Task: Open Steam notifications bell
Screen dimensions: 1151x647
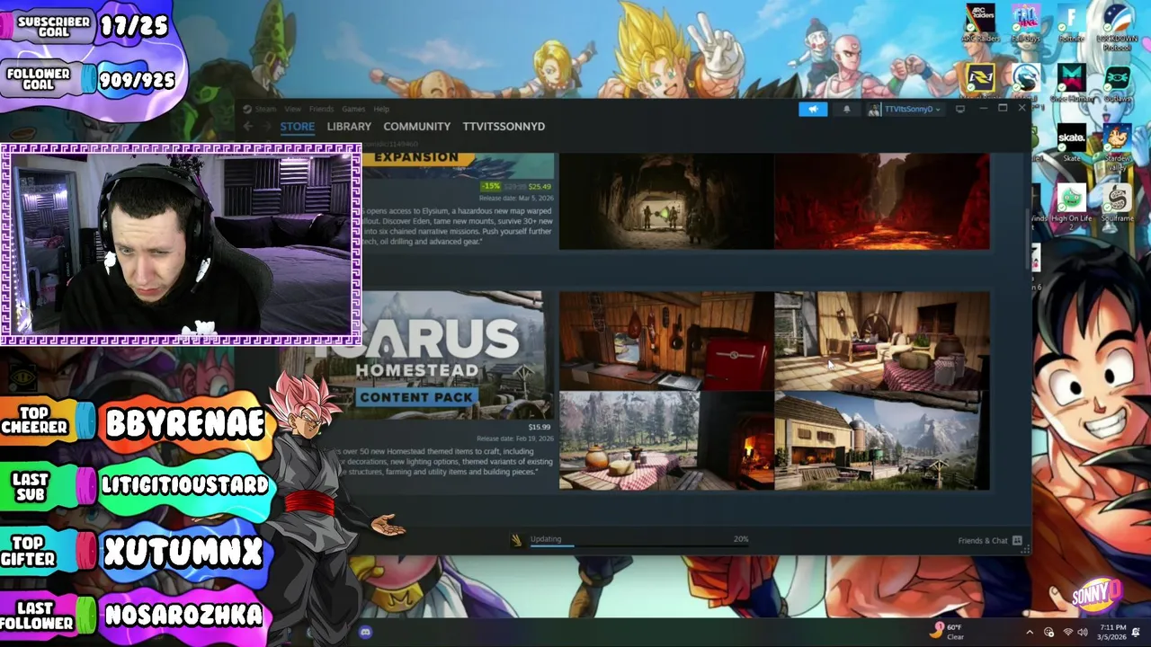Action: point(846,109)
